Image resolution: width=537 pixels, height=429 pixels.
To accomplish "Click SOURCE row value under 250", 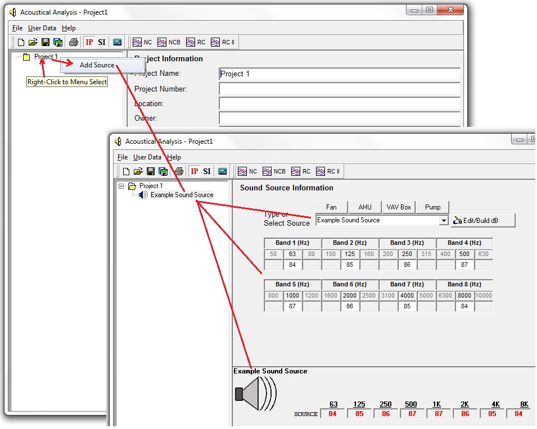I will pos(386,414).
